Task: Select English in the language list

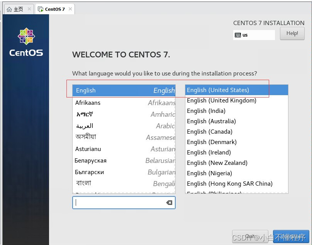Action: (124, 91)
